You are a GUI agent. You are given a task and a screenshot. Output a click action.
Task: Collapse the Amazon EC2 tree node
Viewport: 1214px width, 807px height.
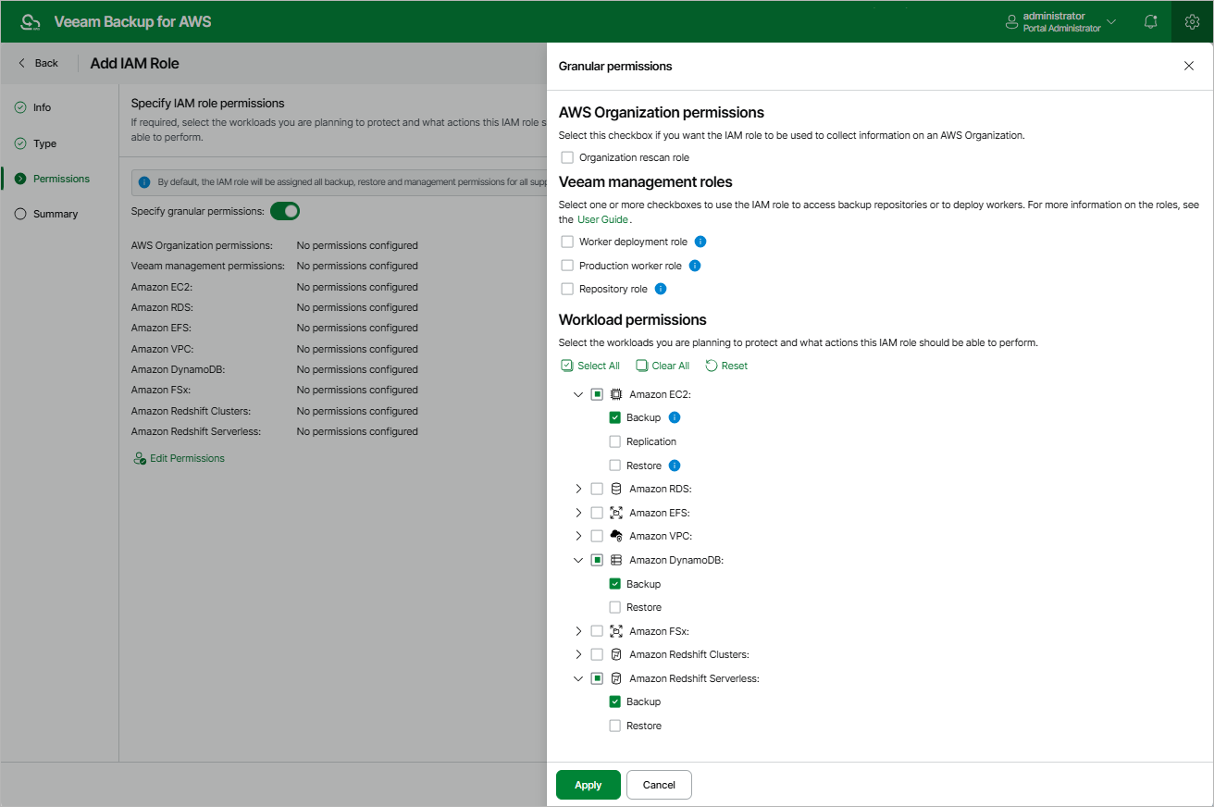[578, 394]
